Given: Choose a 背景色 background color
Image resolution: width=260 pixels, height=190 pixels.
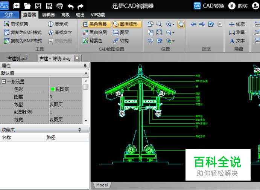Looking at the screenshot, I should [93, 41].
